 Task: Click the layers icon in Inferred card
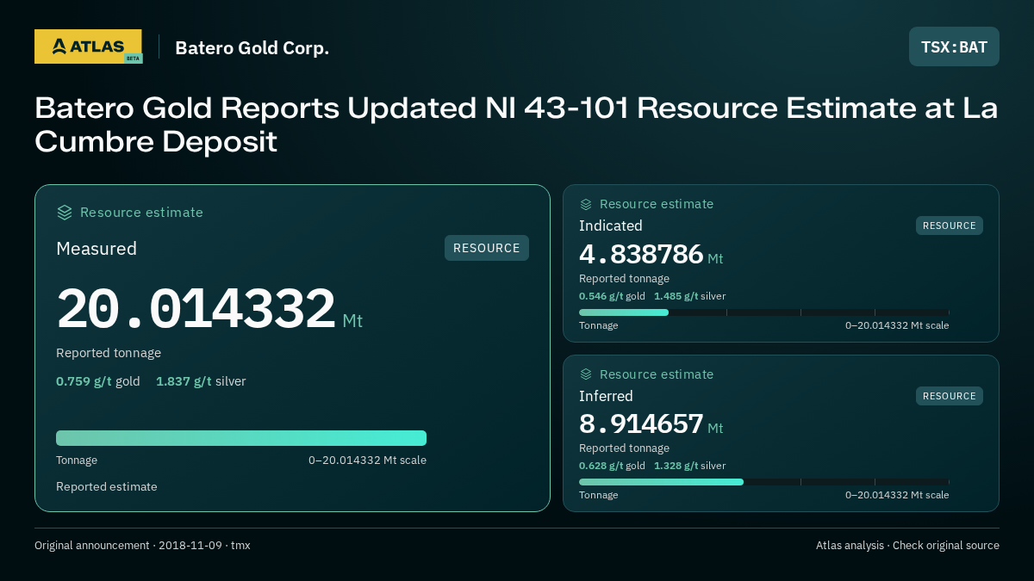point(586,374)
